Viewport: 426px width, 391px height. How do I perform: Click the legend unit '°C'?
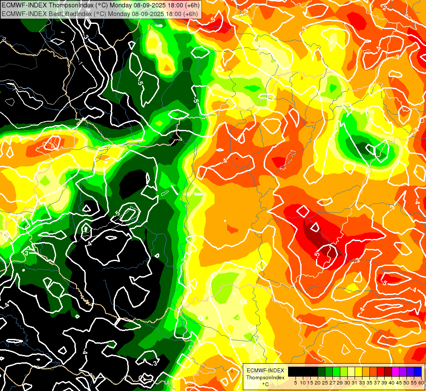[x=265, y=384]
